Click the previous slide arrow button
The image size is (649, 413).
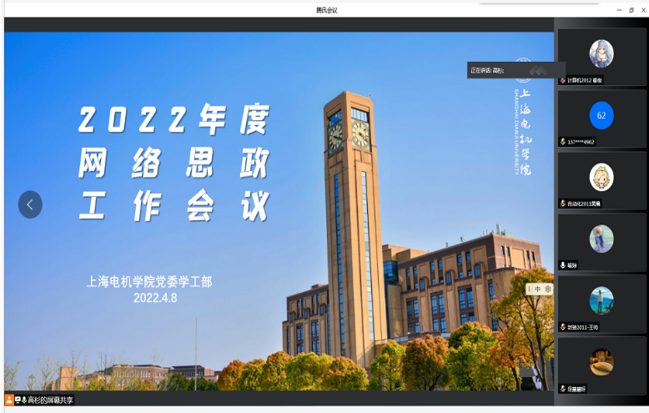[x=30, y=204]
